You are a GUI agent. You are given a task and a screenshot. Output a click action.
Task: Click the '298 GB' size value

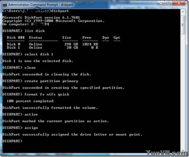click(71, 44)
